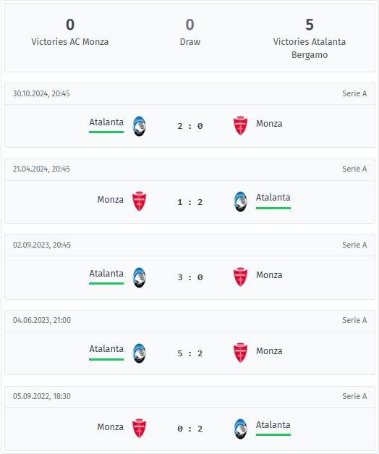Open the 0 : 2 score result

pos(189,429)
